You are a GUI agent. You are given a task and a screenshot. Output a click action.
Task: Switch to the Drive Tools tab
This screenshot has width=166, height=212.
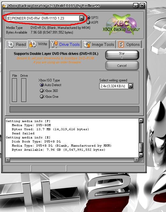(66, 44)
